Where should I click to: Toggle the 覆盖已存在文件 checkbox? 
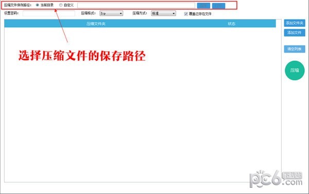186,14
